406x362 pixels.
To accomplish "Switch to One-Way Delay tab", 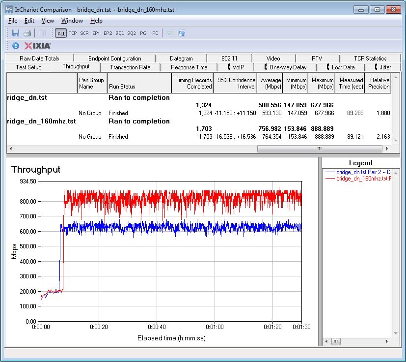I will click(285, 67).
